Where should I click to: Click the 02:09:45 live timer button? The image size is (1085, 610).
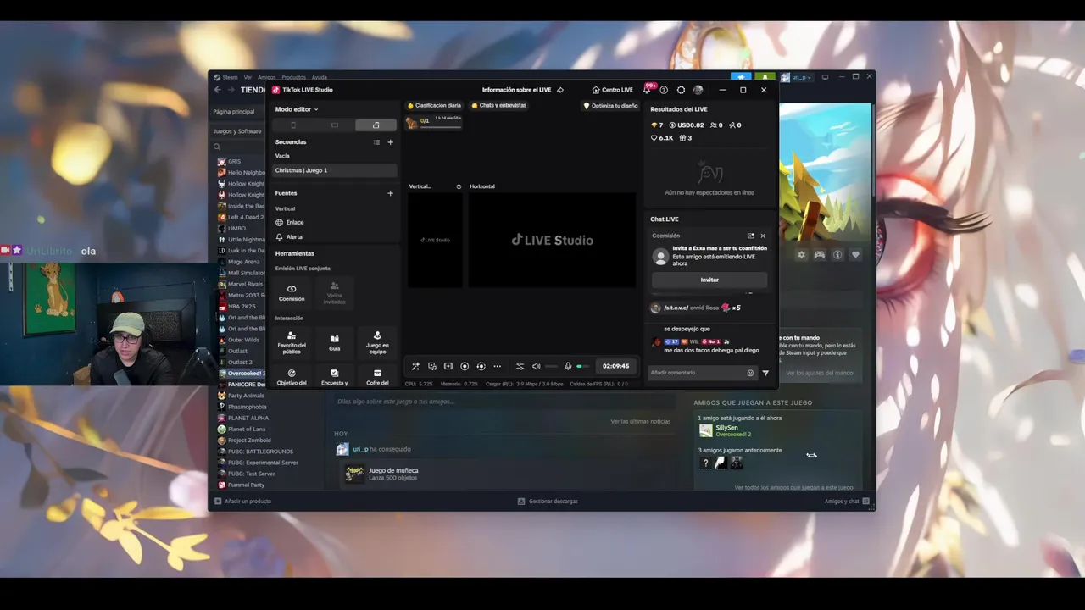pyautogui.click(x=616, y=366)
